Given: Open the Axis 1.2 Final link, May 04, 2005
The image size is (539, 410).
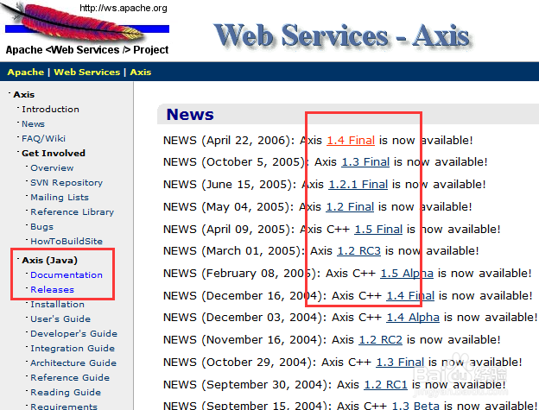Looking at the screenshot, I should pyautogui.click(x=350, y=207).
